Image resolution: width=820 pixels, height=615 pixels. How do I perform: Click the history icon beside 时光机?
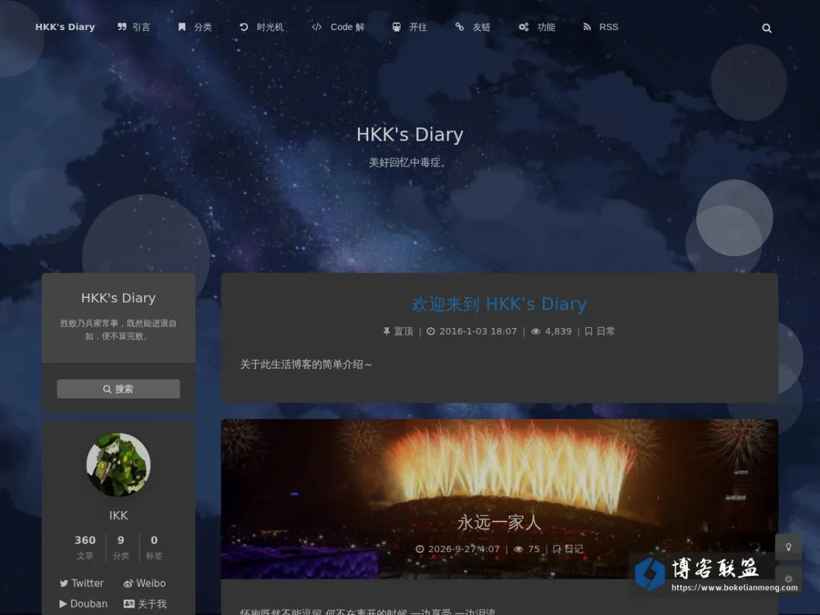(244, 27)
